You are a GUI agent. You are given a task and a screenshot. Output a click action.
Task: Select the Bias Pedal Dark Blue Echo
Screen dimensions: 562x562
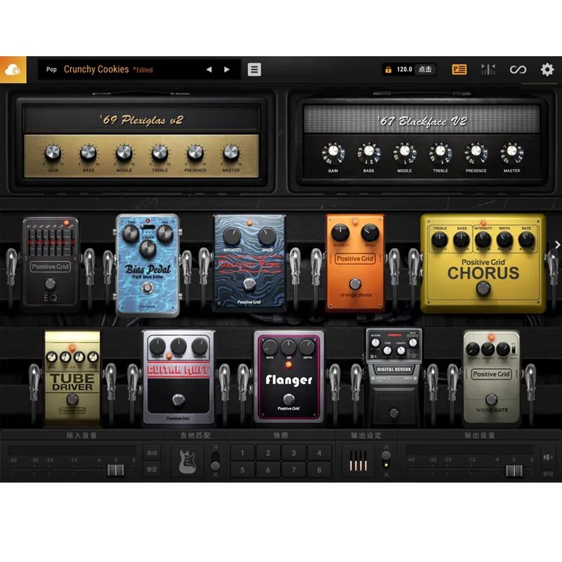click(148, 266)
